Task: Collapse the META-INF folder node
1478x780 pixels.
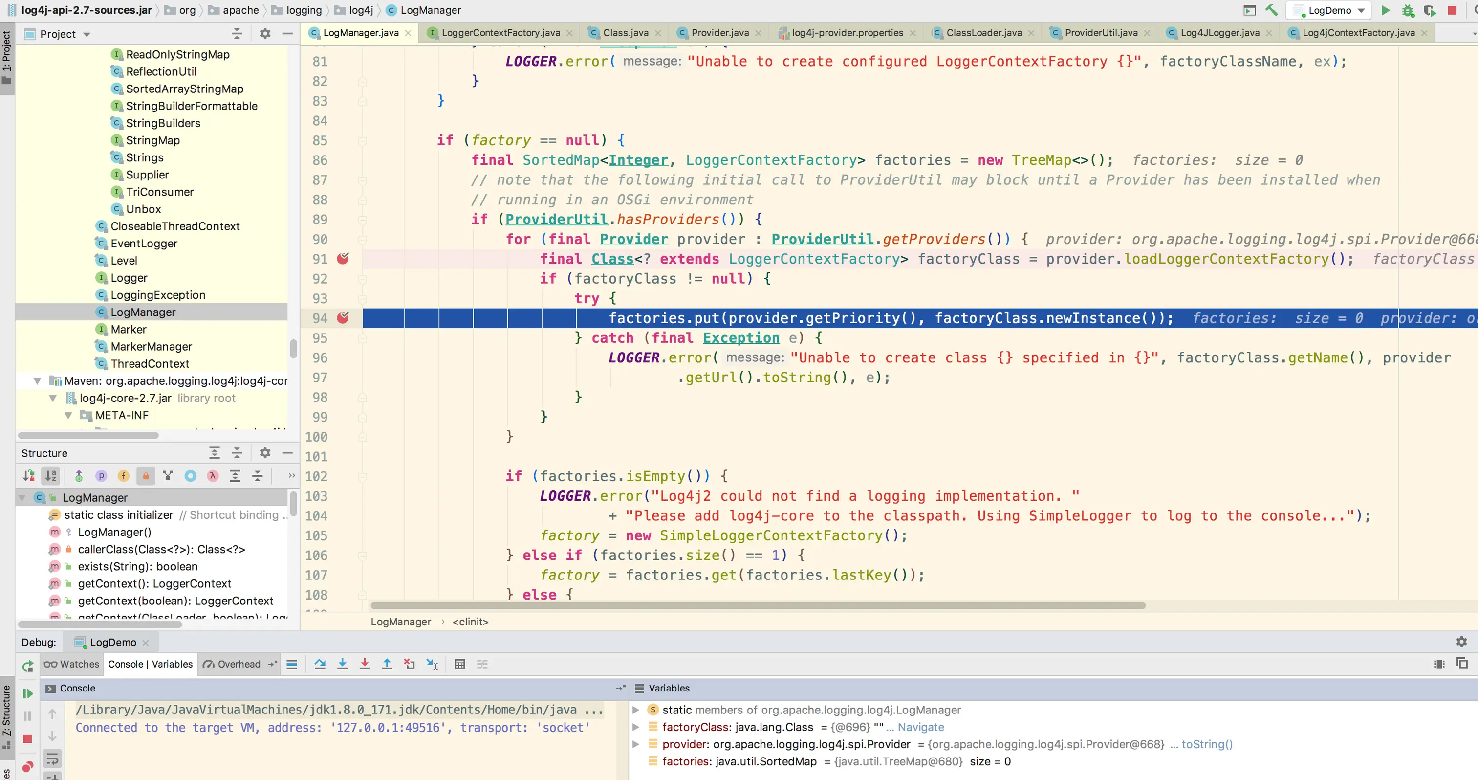Action: pyautogui.click(x=68, y=415)
